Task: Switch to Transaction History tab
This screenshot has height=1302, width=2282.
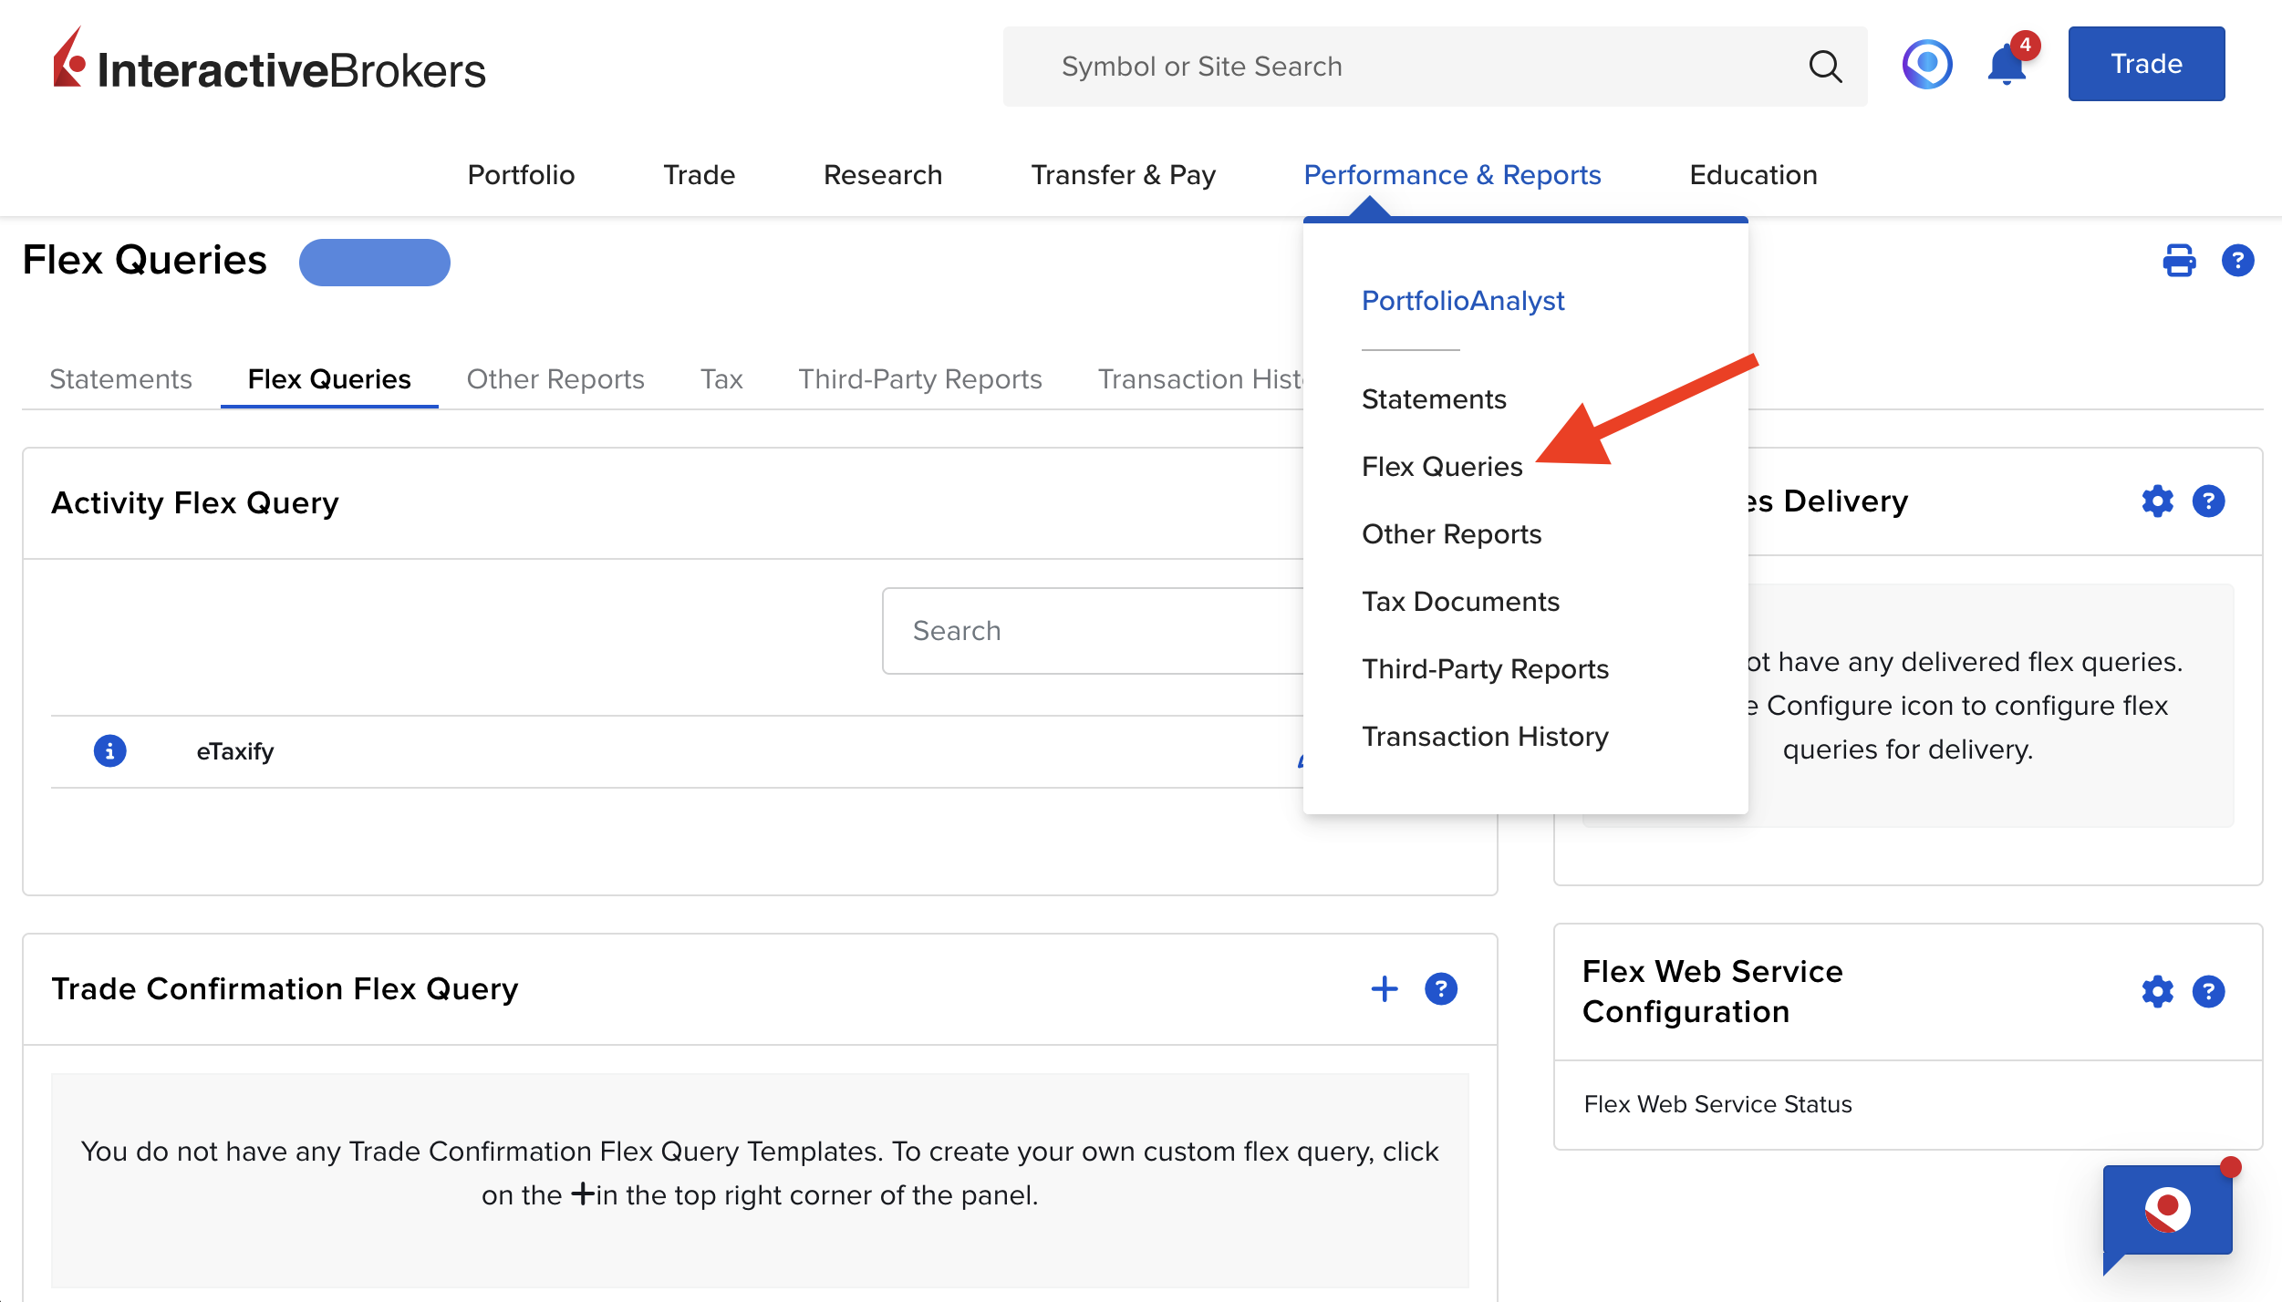Action: 1200,379
